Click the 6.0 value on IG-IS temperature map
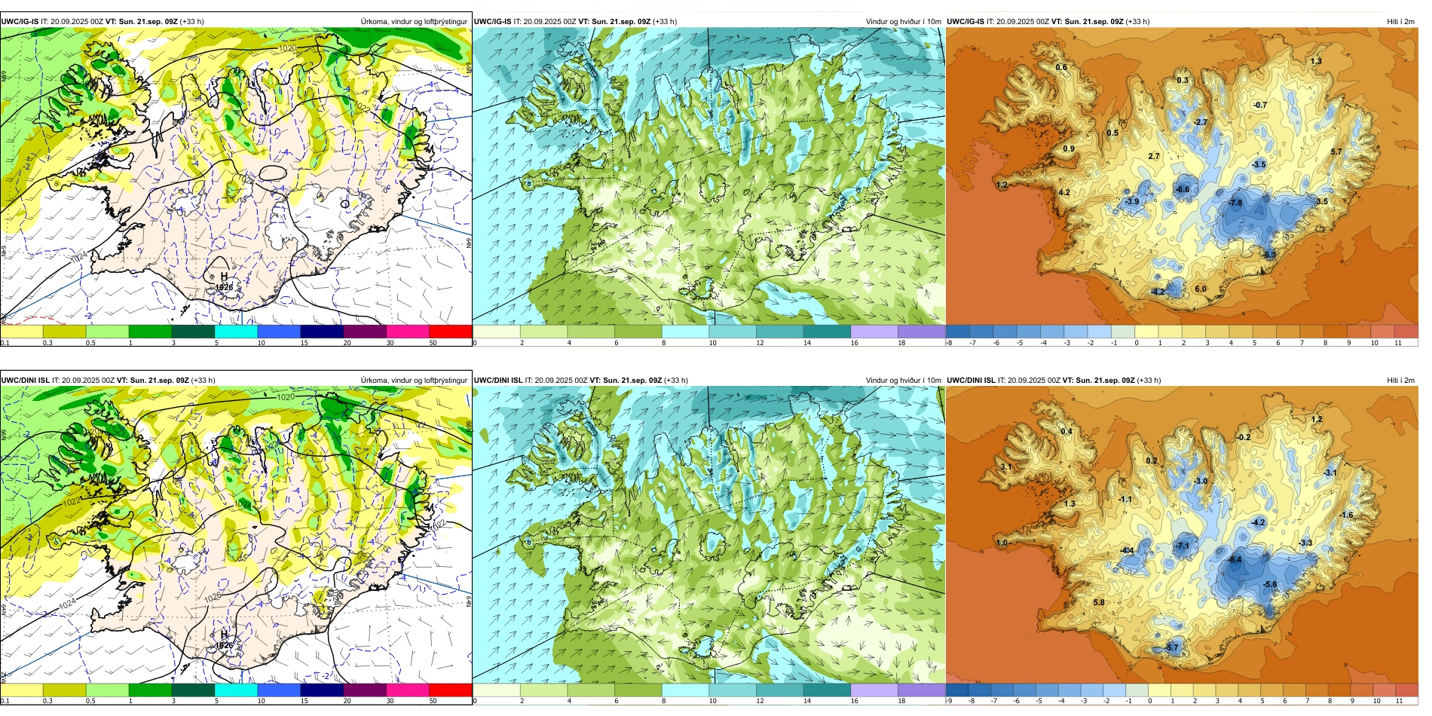Viewport: 1432px width, 716px height. [x=1201, y=289]
